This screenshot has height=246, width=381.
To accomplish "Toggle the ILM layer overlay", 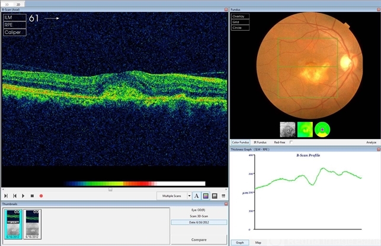I will tap(14, 18).
